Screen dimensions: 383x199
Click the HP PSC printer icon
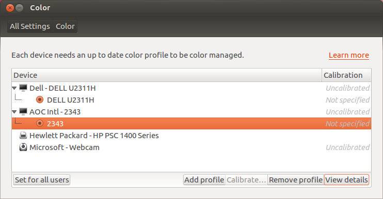23,136
